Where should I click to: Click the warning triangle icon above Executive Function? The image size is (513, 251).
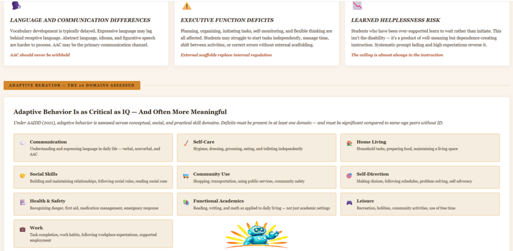(186, 5)
